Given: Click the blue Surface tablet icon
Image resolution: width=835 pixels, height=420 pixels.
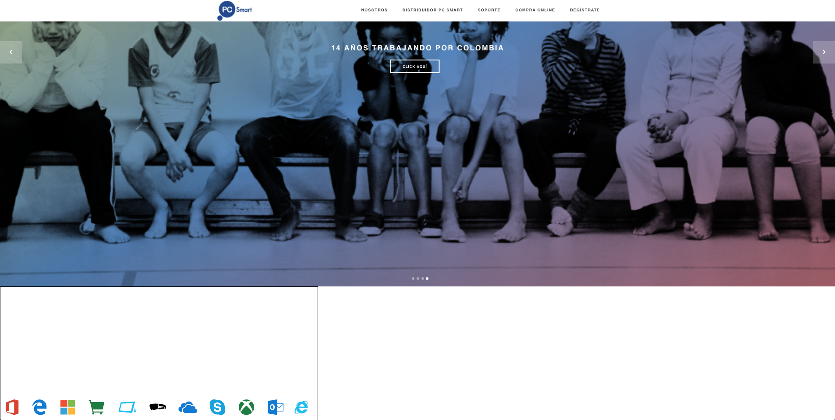Looking at the screenshot, I should tap(127, 407).
